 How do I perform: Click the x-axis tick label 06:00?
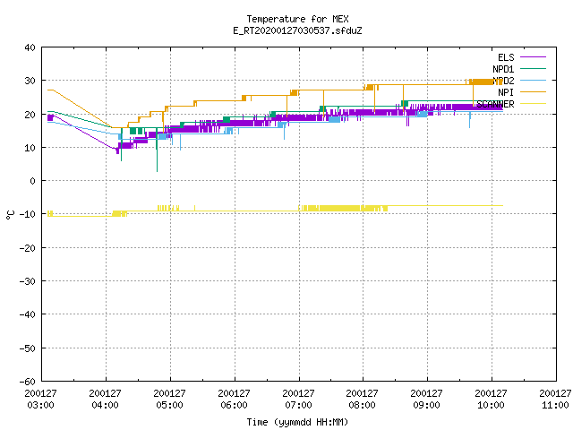coord(234,405)
